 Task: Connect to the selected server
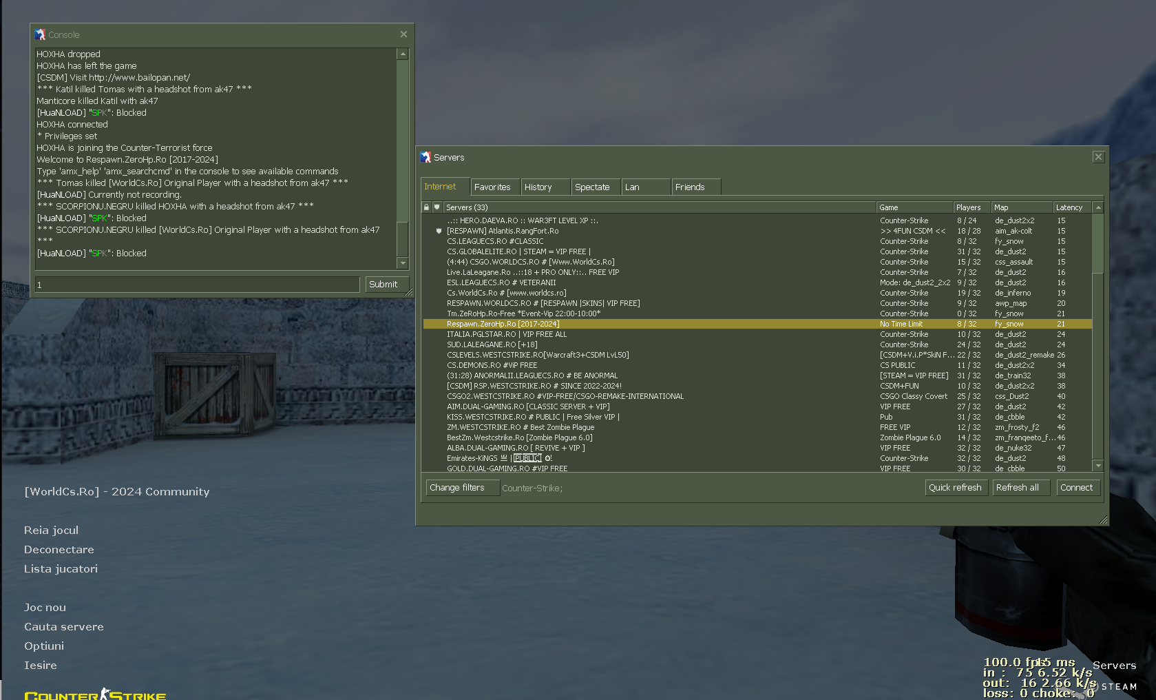click(x=1078, y=488)
